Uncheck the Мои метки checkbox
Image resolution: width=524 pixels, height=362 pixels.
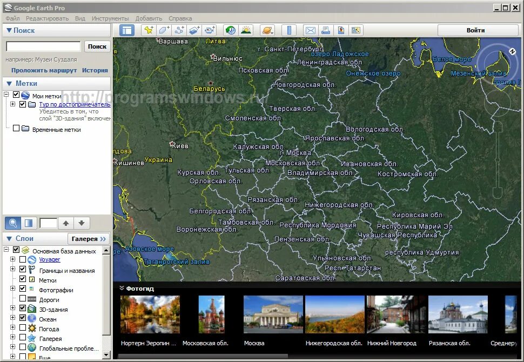[x=16, y=95]
